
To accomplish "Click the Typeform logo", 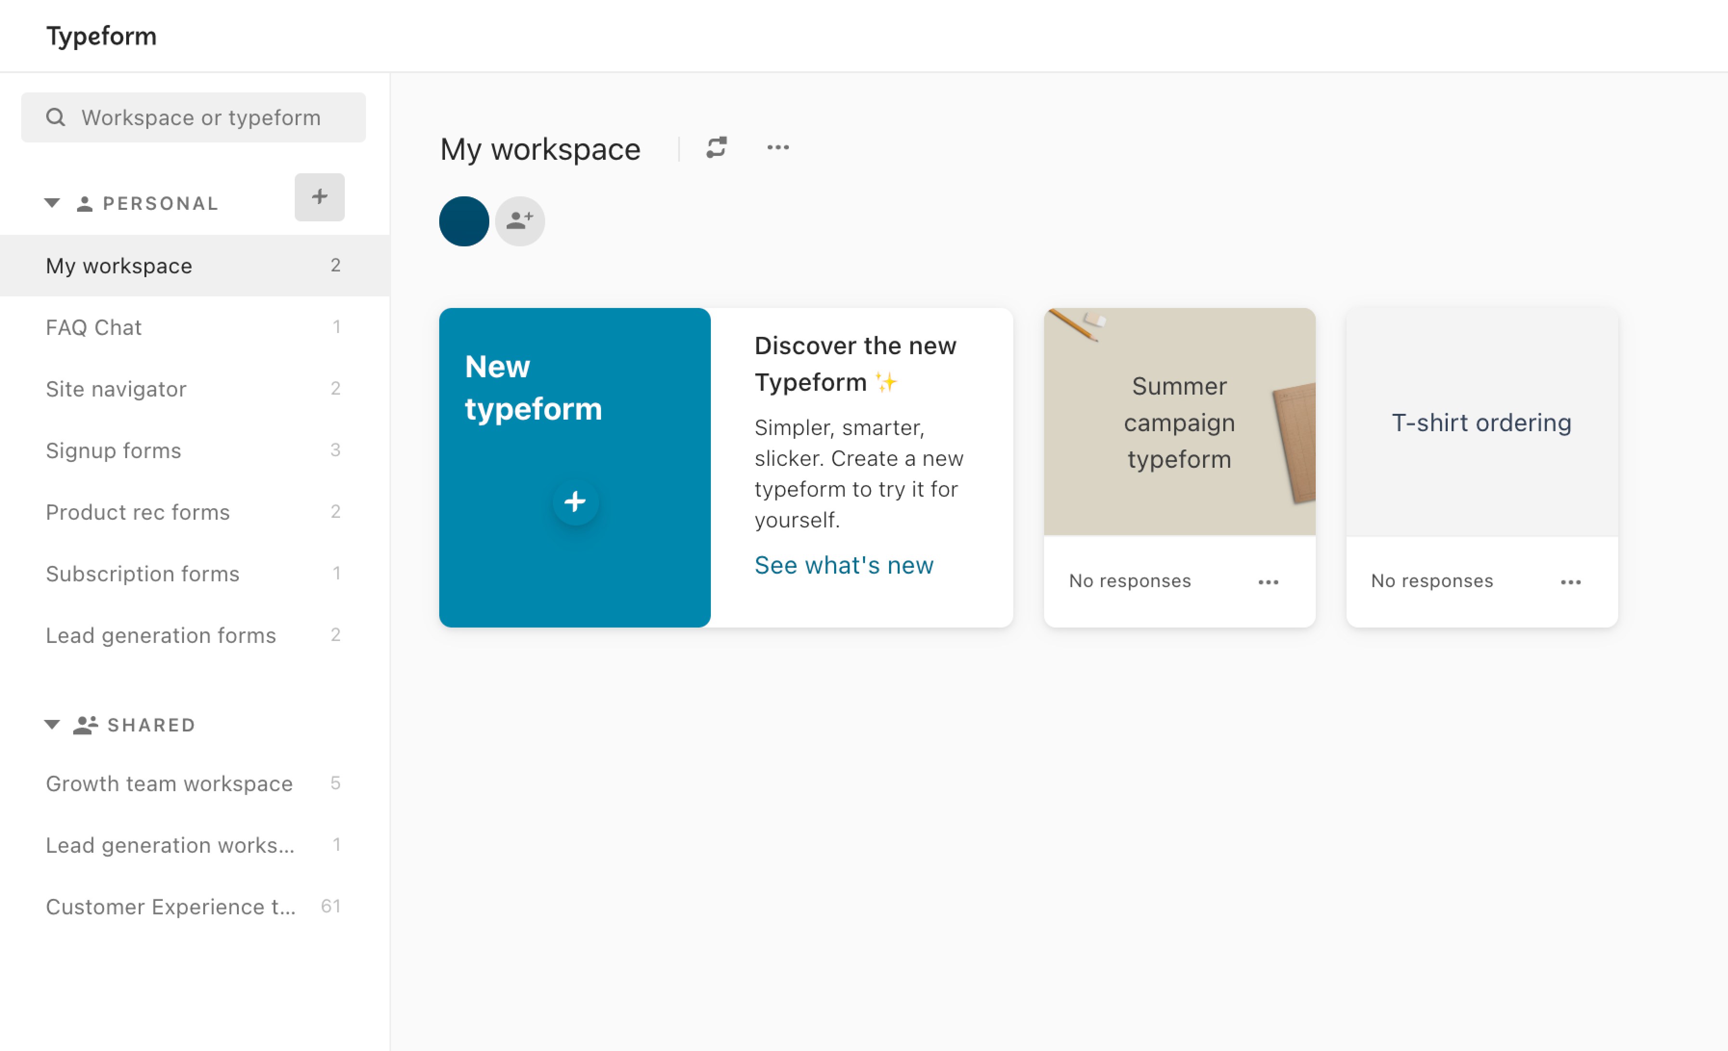I will click(102, 36).
